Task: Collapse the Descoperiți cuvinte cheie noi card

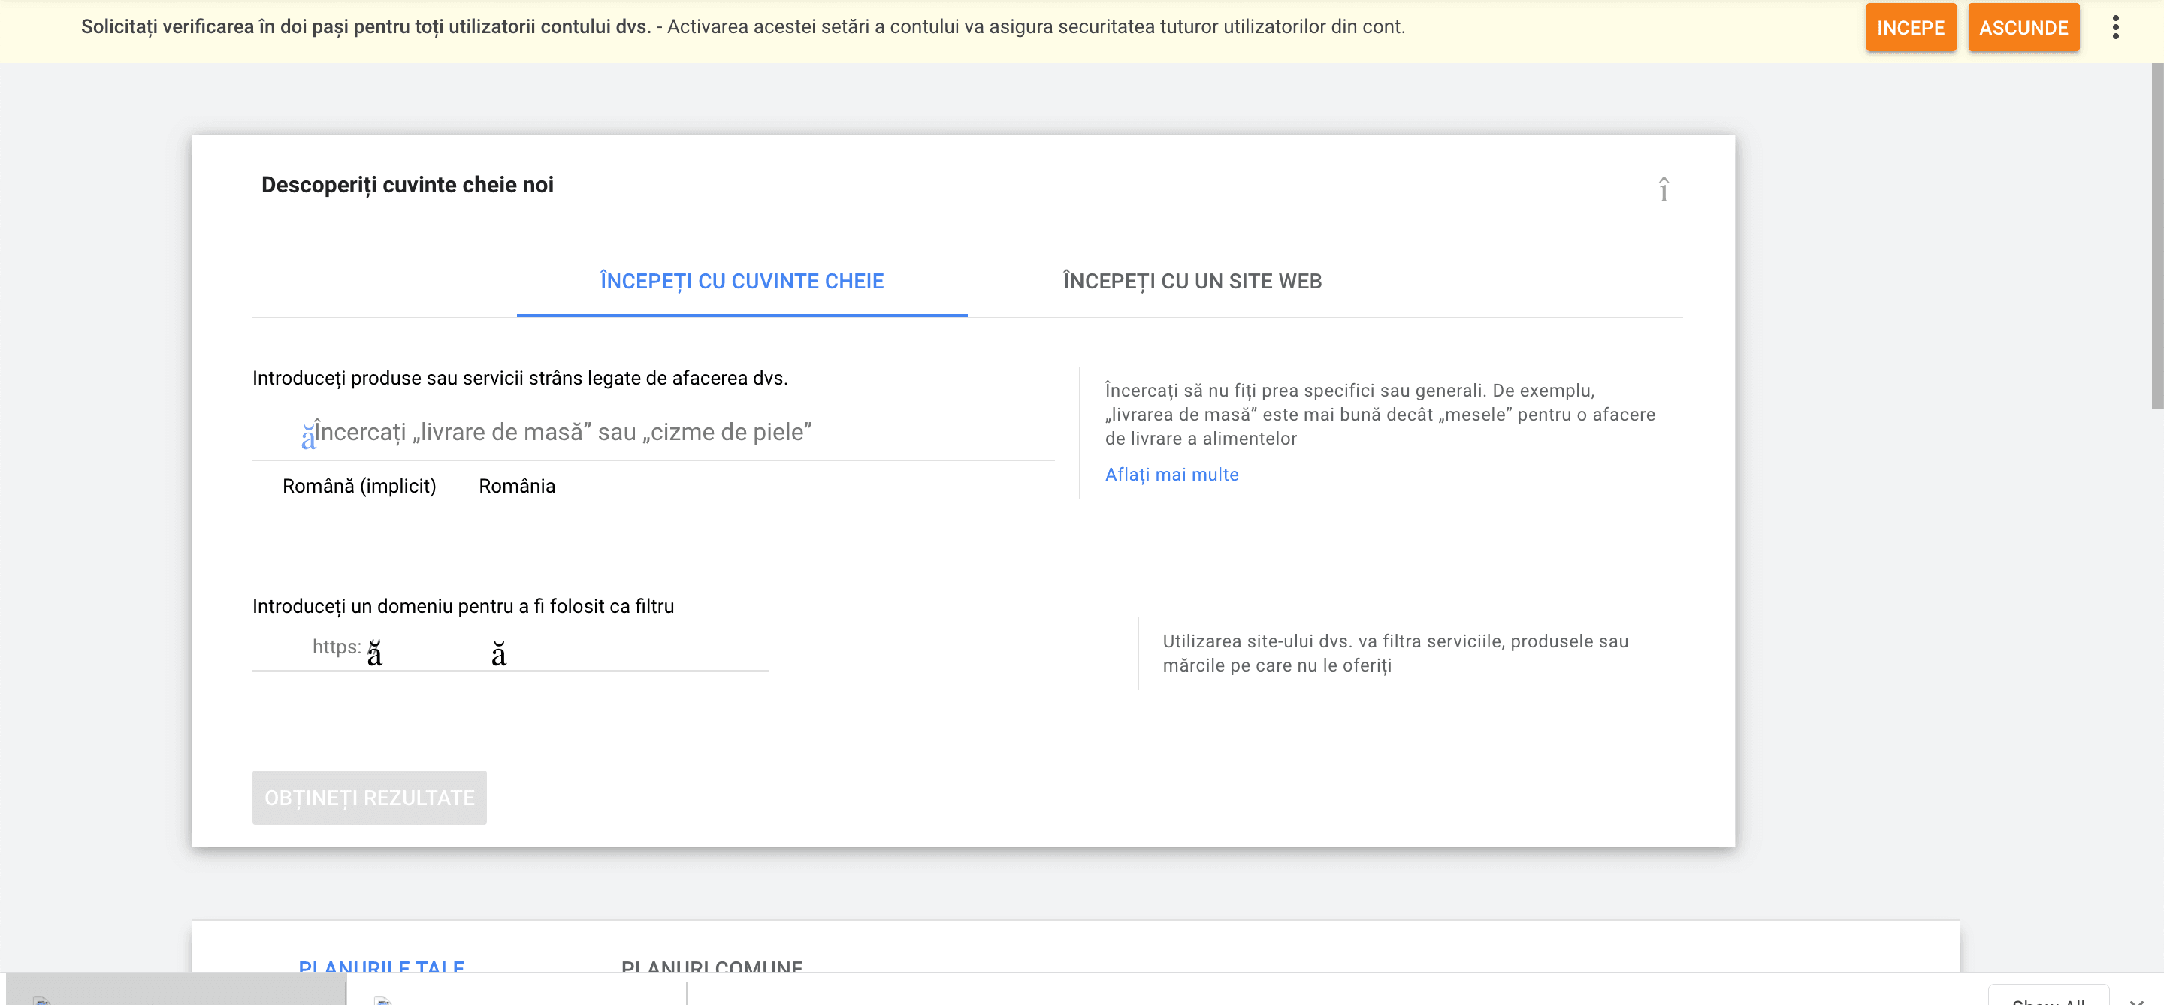Action: tap(1663, 190)
